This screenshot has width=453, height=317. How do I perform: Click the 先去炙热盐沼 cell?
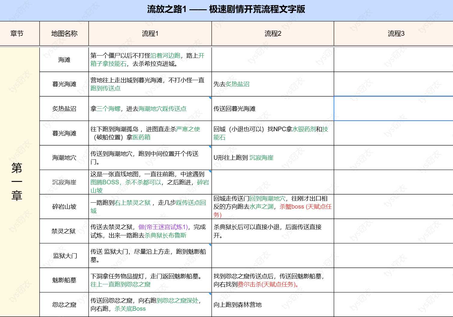click(273, 84)
